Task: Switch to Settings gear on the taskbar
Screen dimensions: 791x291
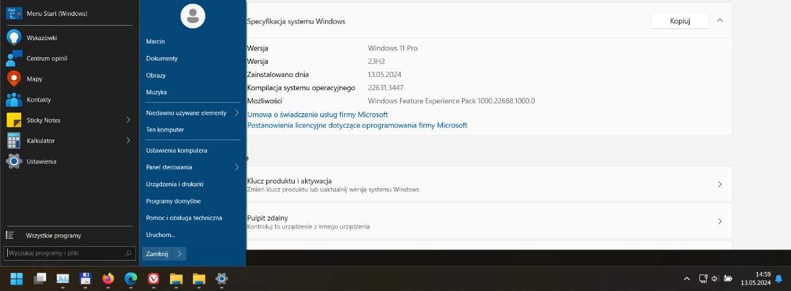Action: click(x=222, y=278)
